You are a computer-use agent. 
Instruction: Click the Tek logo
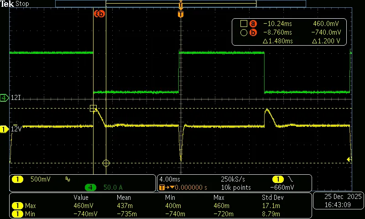(x=7, y=4)
